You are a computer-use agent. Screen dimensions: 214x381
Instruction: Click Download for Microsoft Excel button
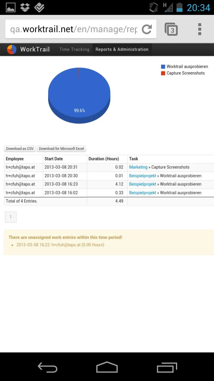[62, 149]
